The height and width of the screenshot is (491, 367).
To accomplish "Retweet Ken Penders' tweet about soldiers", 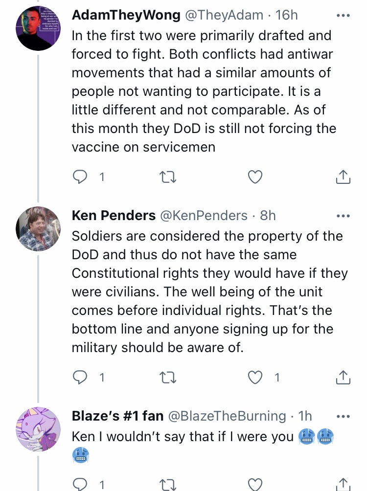I will tap(168, 378).
